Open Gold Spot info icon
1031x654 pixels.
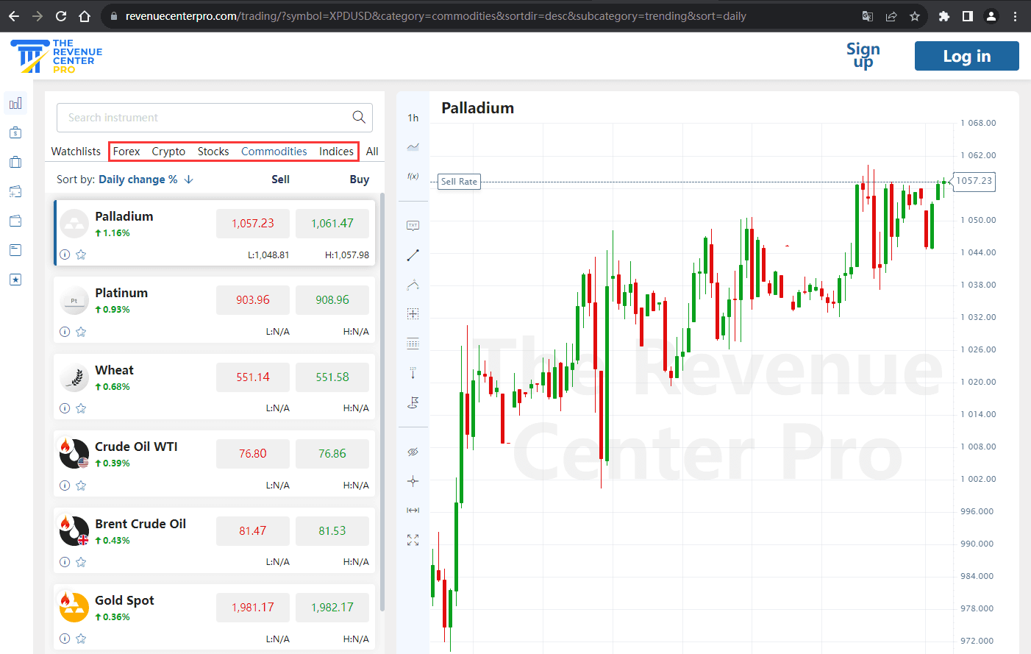(x=65, y=639)
